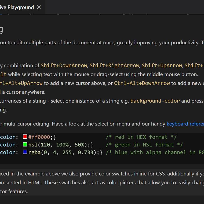This screenshot has width=204, height=204.
Task: Click the Shift+DownArrow keybinding text
Action: coord(64,65)
